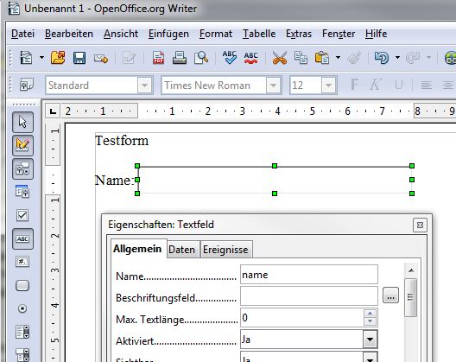Click the Redo arrow icon
This screenshot has width=456, height=362.
412,58
